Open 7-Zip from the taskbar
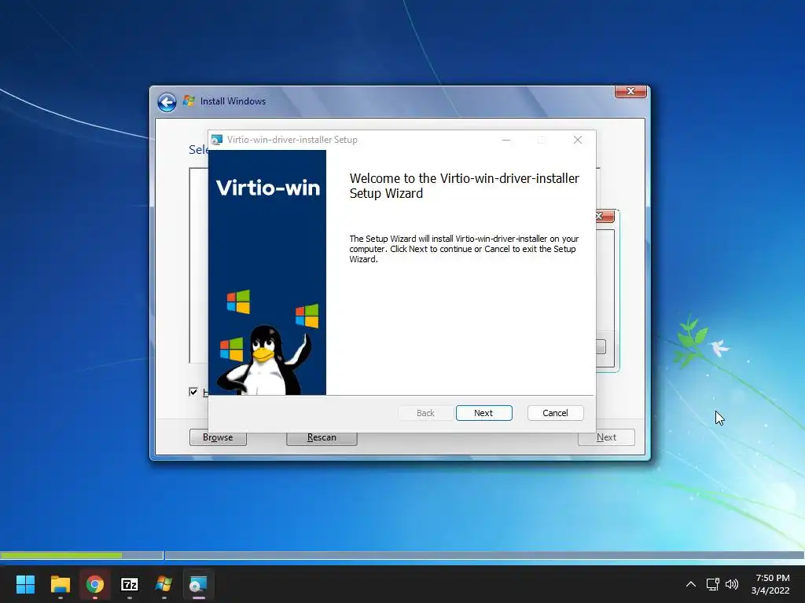This screenshot has width=805, height=603. pyautogui.click(x=130, y=584)
